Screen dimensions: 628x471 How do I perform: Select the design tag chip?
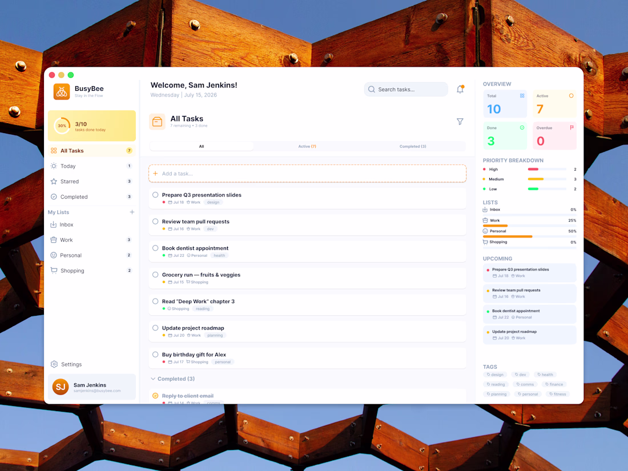(495, 375)
